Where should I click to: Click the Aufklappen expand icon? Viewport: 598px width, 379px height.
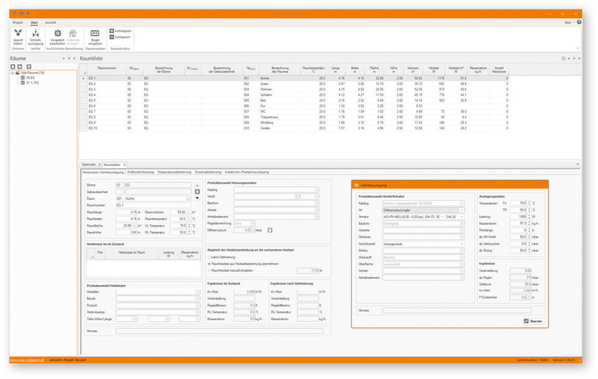[112, 31]
